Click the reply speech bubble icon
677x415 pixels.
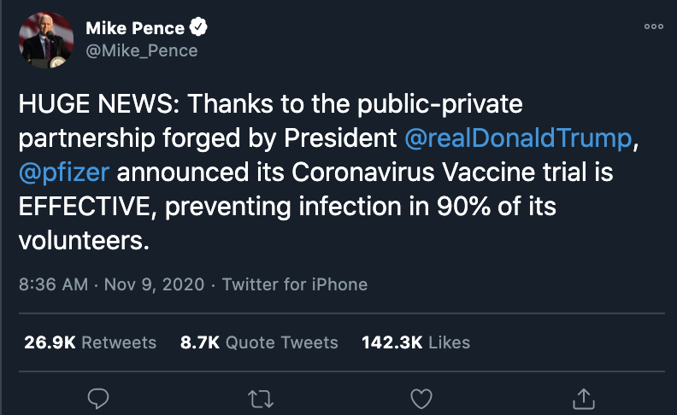click(99, 397)
